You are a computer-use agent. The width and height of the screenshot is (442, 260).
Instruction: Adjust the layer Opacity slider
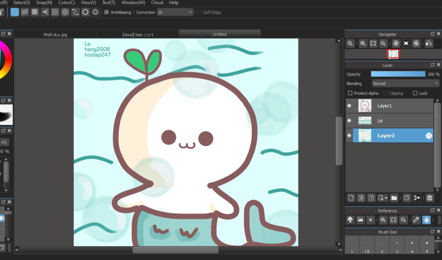coord(398,74)
